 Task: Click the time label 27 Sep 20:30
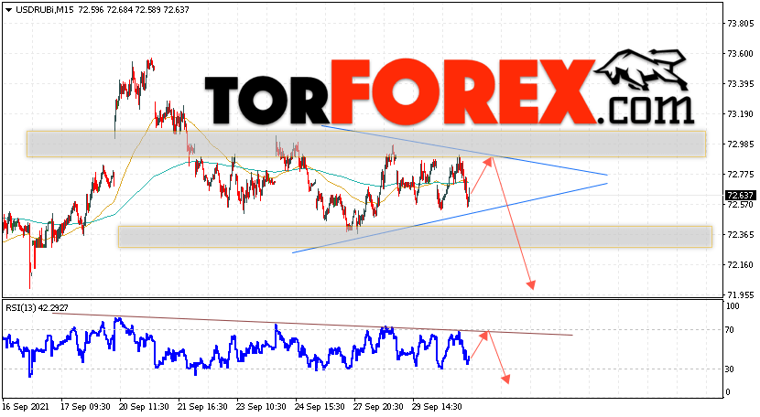[x=378, y=407]
